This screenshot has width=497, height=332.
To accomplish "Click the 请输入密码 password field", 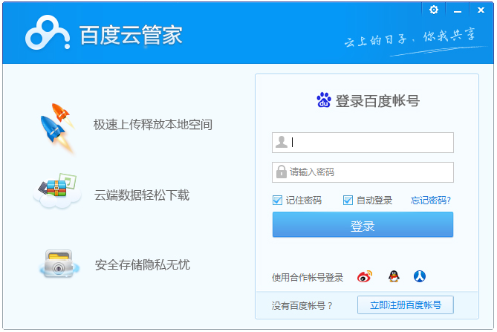I will pos(370,172).
